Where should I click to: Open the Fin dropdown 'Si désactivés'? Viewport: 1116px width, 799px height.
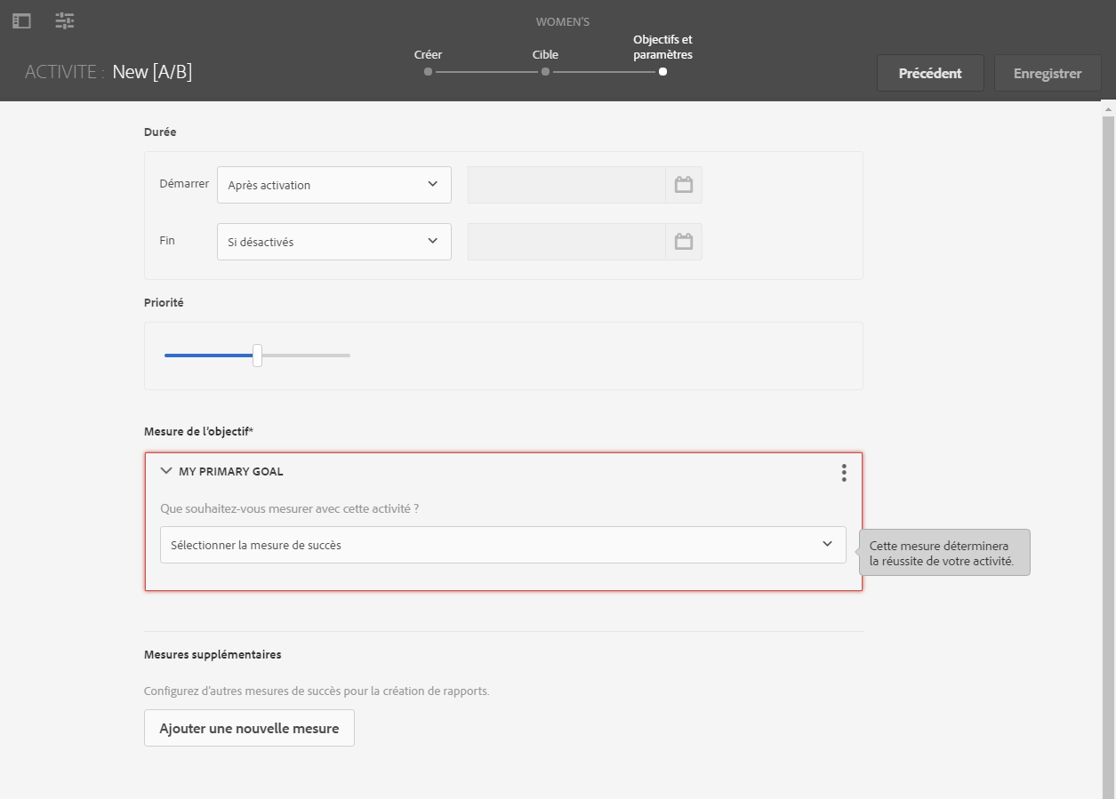coord(334,242)
